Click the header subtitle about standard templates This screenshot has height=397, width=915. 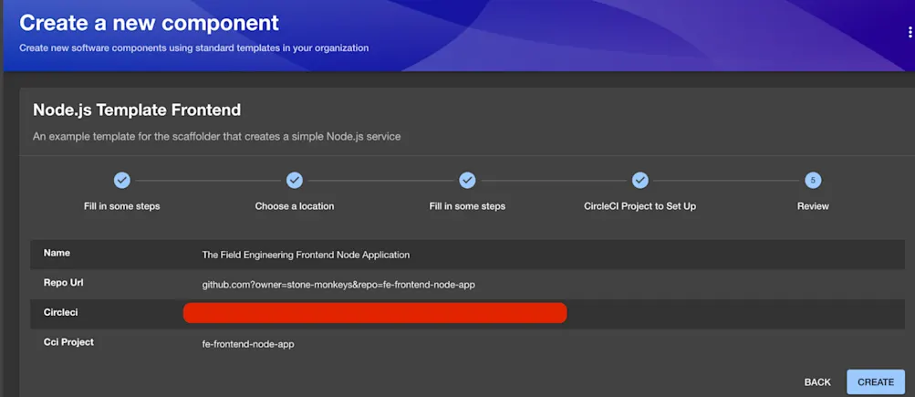pyautogui.click(x=193, y=47)
